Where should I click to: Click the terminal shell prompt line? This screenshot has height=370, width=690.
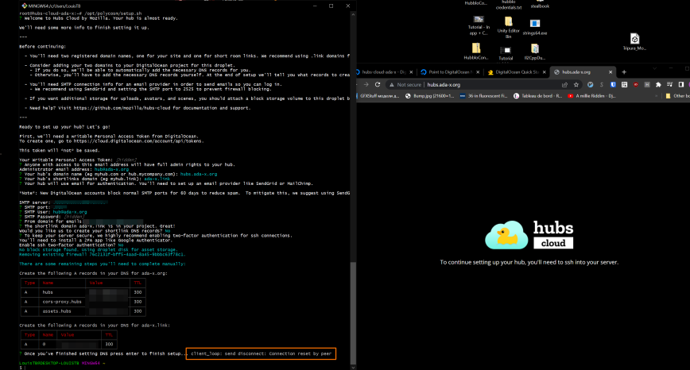(x=62, y=364)
